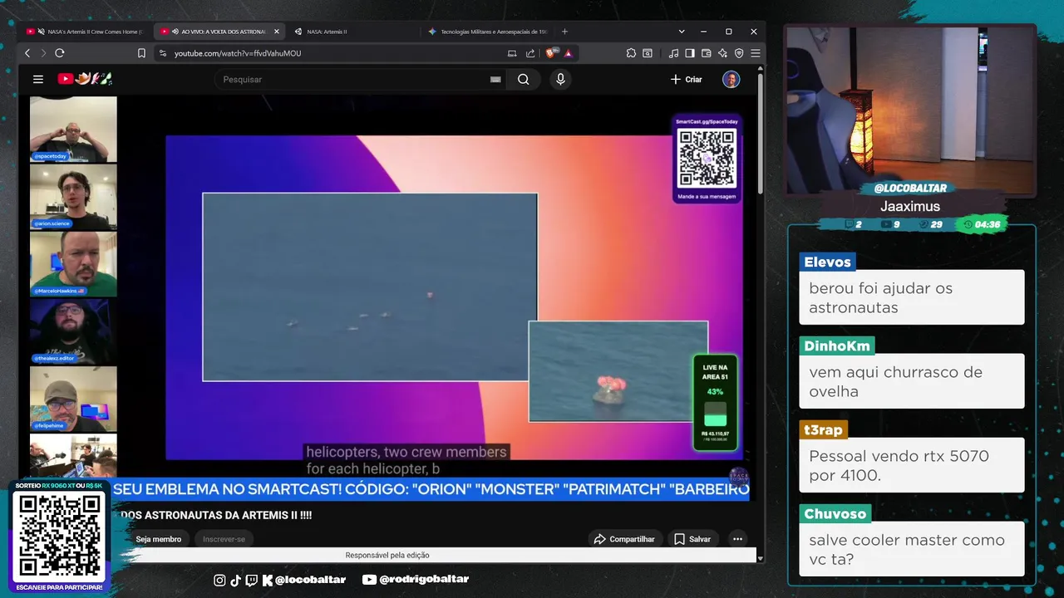Click DinhoKm message 'vem aqui churrasco de ovelha'

(x=912, y=381)
